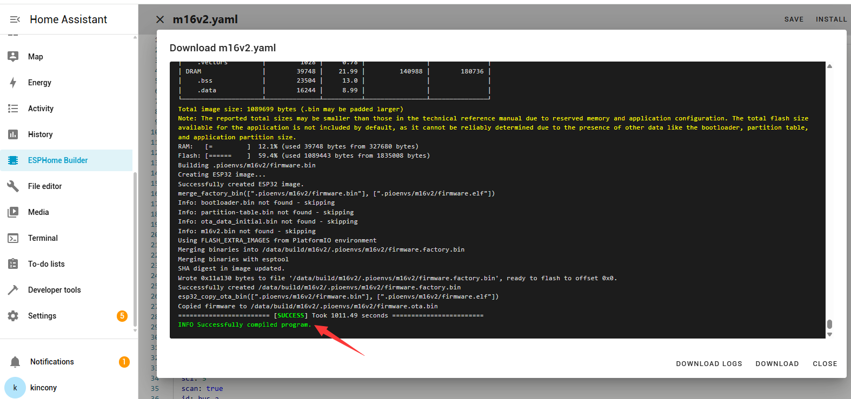Click the DOWNLOAD LOGS button
This screenshot has width=851, height=399.
tap(709, 364)
